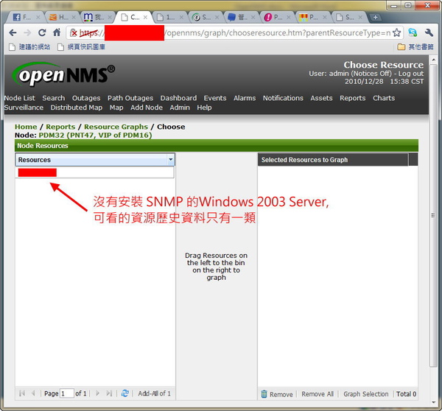Switch to the tab labeled 1...

point(169,18)
